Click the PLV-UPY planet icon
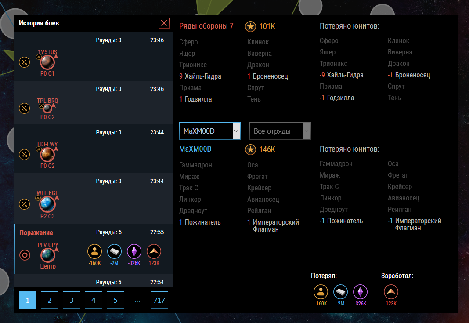This screenshot has width=469, height=323. pyautogui.click(x=48, y=254)
